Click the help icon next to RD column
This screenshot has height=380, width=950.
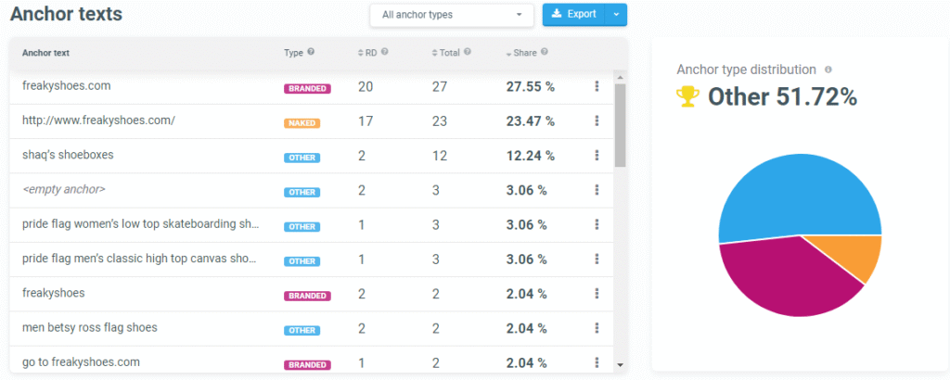[384, 52]
